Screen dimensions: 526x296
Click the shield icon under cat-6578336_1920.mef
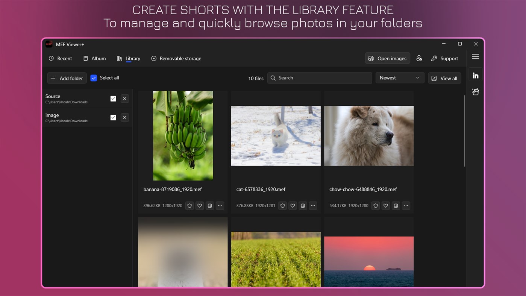(282, 206)
